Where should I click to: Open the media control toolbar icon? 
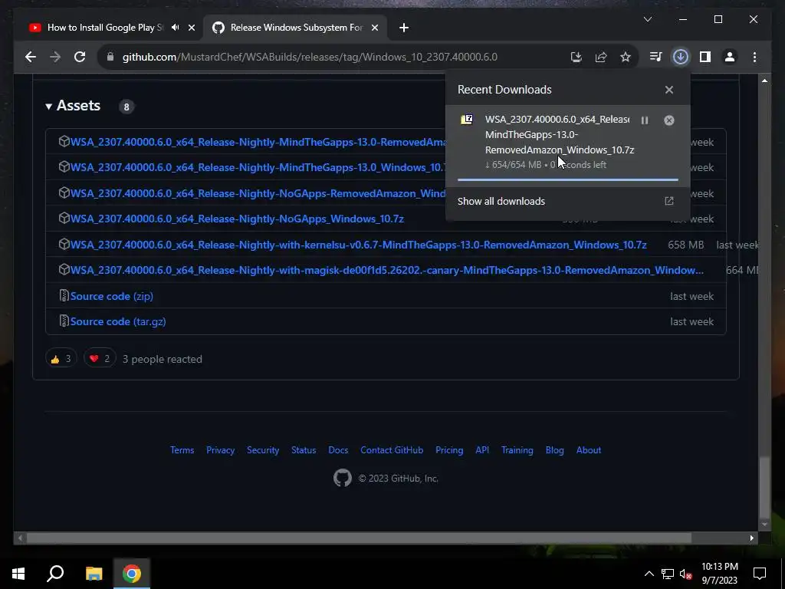(x=655, y=57)
